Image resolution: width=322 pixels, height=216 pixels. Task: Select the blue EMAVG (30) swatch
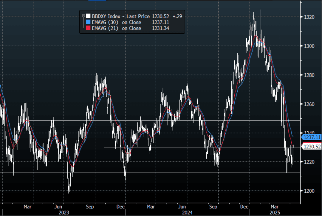tap(88, 22)
